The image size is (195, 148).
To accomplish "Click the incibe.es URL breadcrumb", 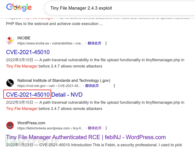I will point(50,43).
